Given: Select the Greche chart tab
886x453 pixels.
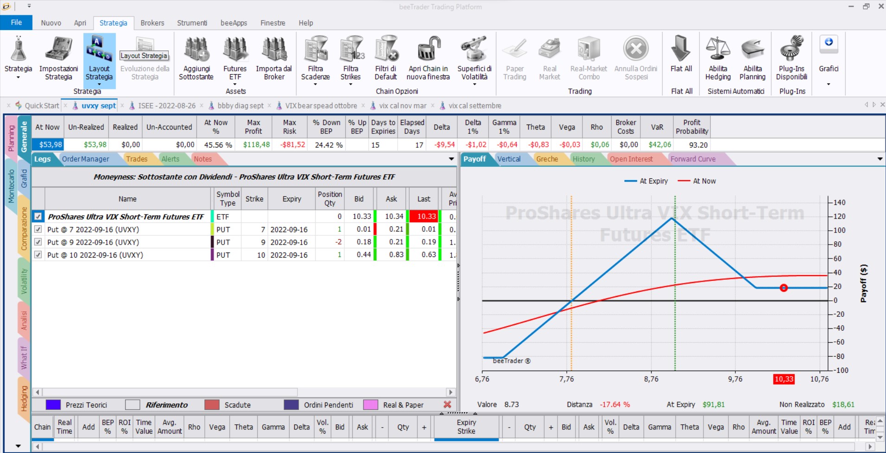Looking at the screenshot, I should click(x=547, y=159).
